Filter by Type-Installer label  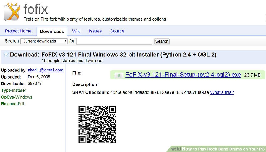tap(14, 90)
